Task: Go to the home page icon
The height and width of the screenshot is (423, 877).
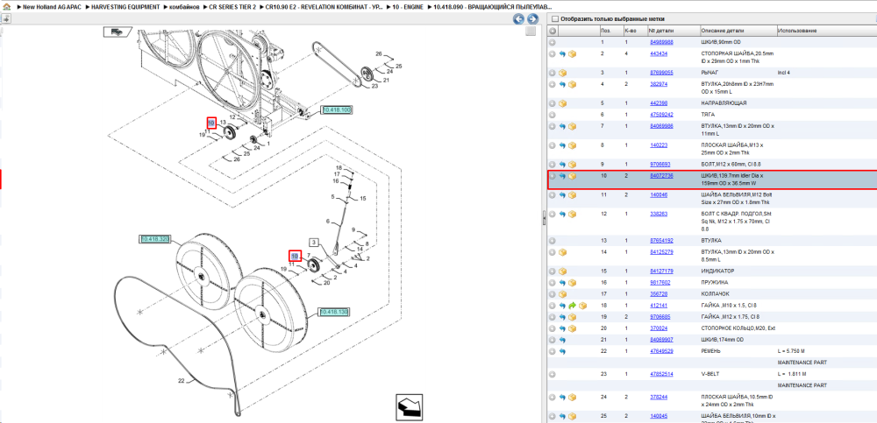Action: point(6,7)
